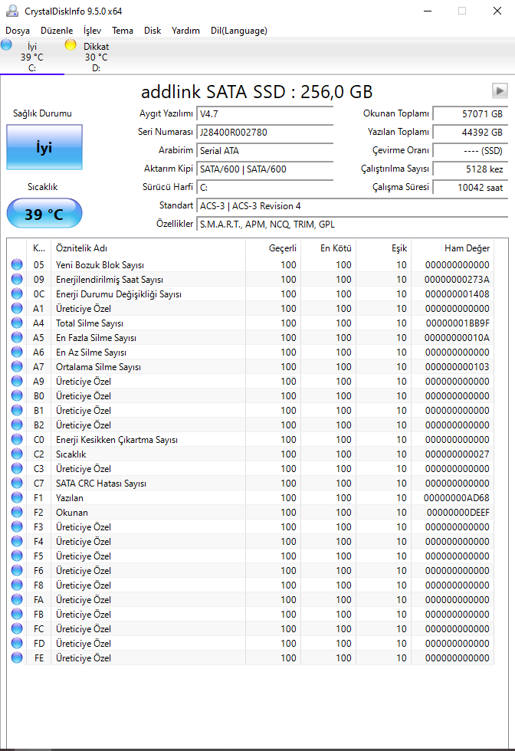The image size is (515, 751).
Task: Close the CrystalDiskInfo window
Action: pyautogui.click(x=497, y=11)
